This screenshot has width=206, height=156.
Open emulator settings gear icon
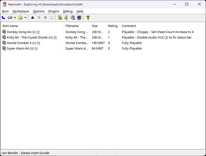[60, 18]
